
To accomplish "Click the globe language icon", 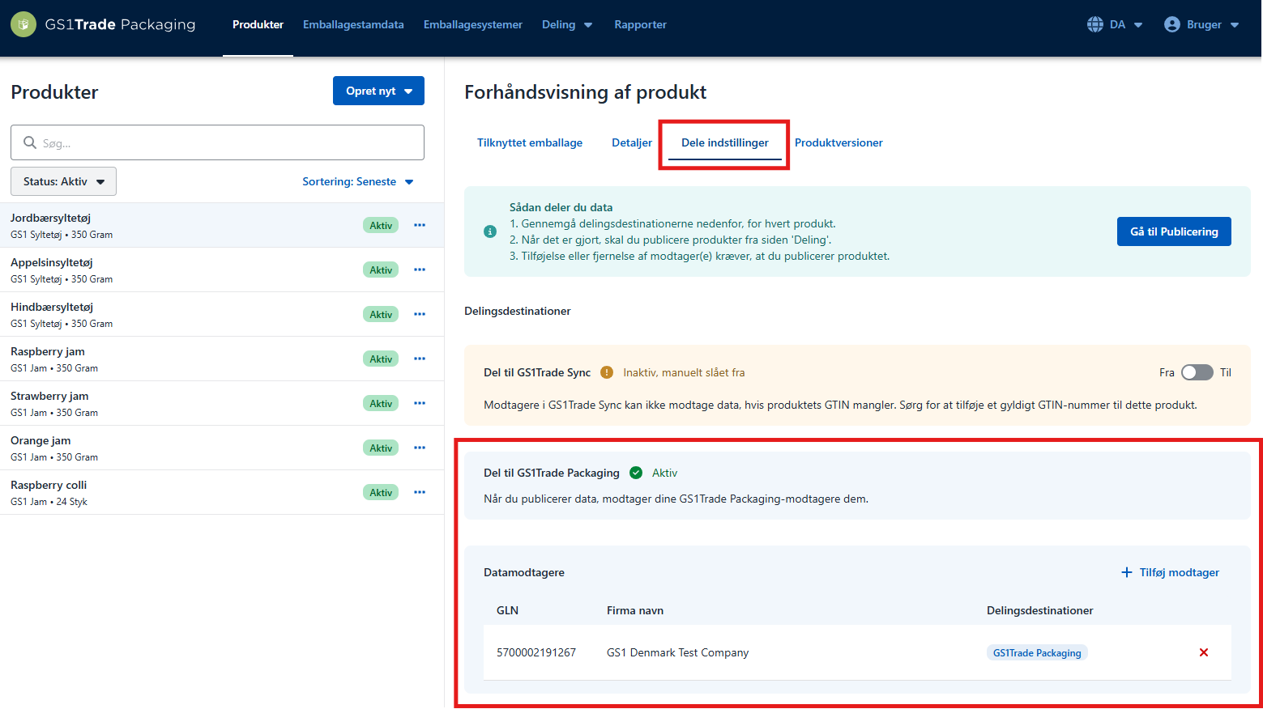I will pos(1095,24).
